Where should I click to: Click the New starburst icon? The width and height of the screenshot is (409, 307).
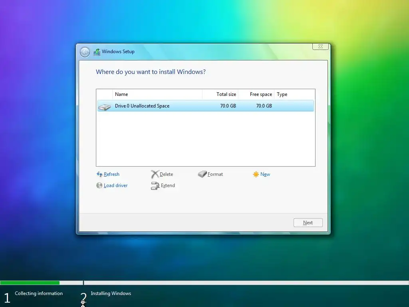pos(256,174)
